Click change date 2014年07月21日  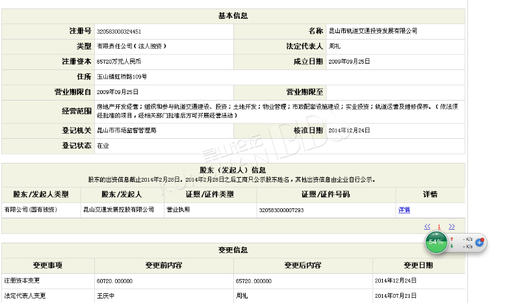395,296
